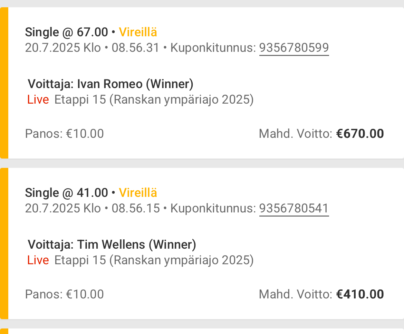Click Panos €10.00 on the Ivan Romeo bet

click(x=64, y=134)
